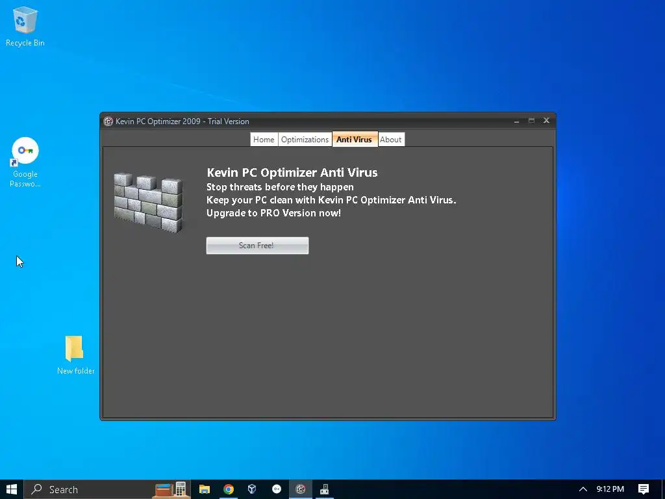665x499 pixels.
Task: Click the Kevin PC Optimizer title bar icon
Action: [x=108, y=122]
